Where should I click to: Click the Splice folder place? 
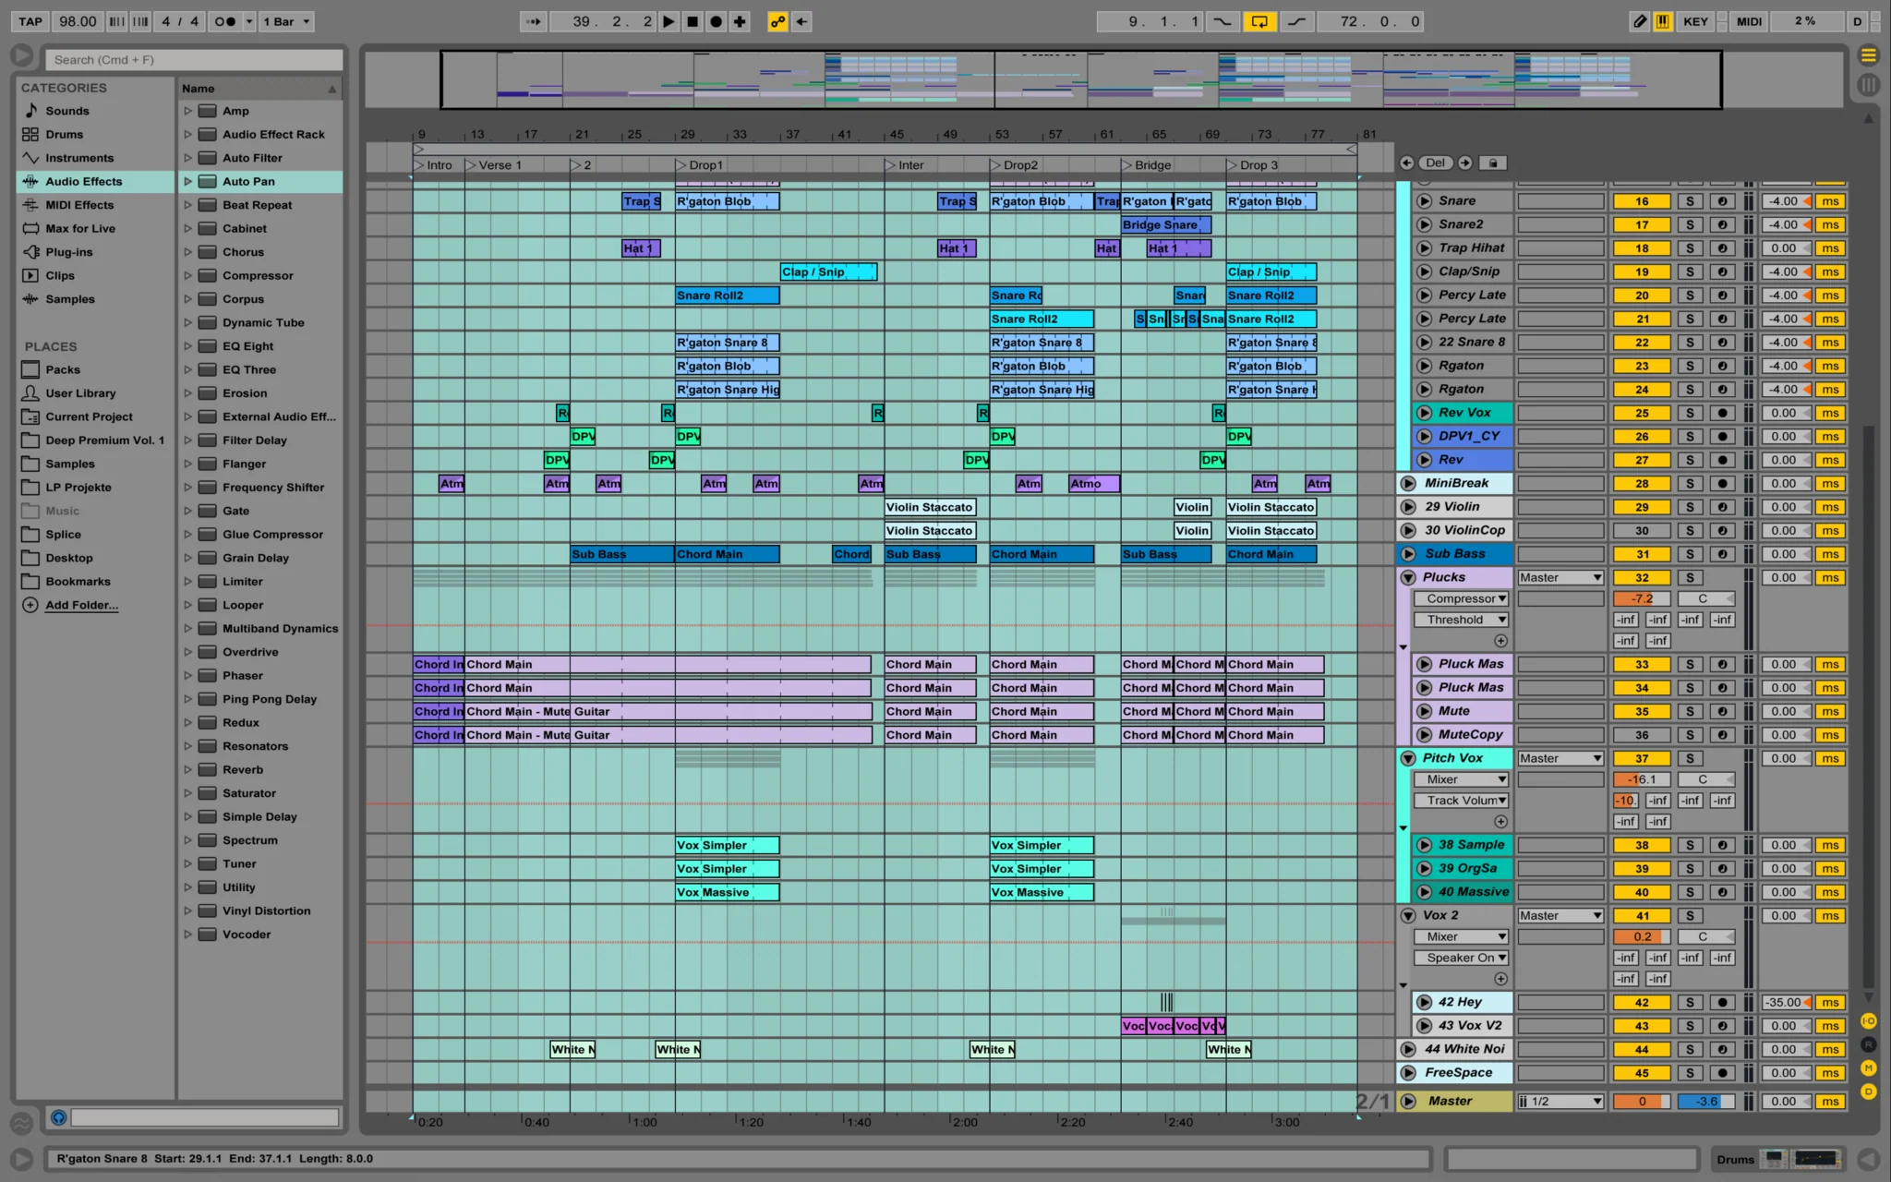click(63, 535)
